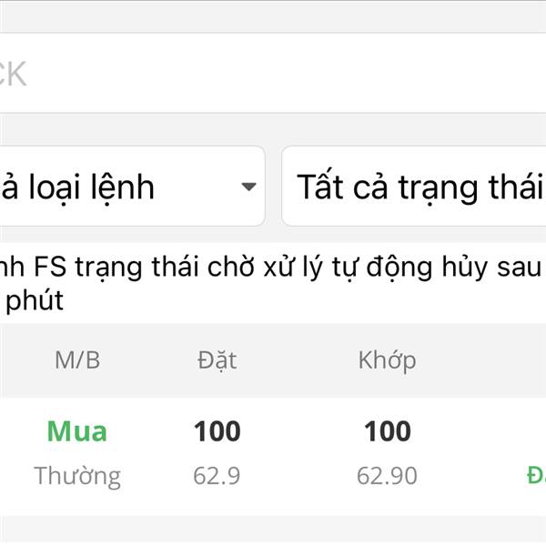Viewport: 546px width, 546px height.
Task: Click the ordered quantity 100 under Đặt
Action: coord(217,430)
